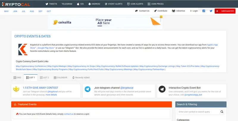
Task: Click the magnifier search icon
Action: 222,112
